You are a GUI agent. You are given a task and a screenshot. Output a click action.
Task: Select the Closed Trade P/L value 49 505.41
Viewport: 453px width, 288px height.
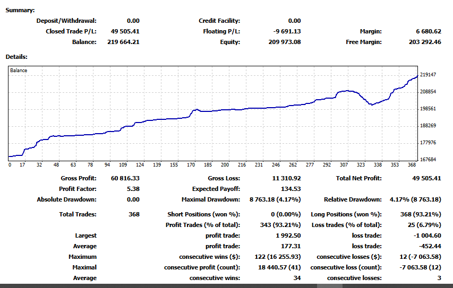pos(125,31)
